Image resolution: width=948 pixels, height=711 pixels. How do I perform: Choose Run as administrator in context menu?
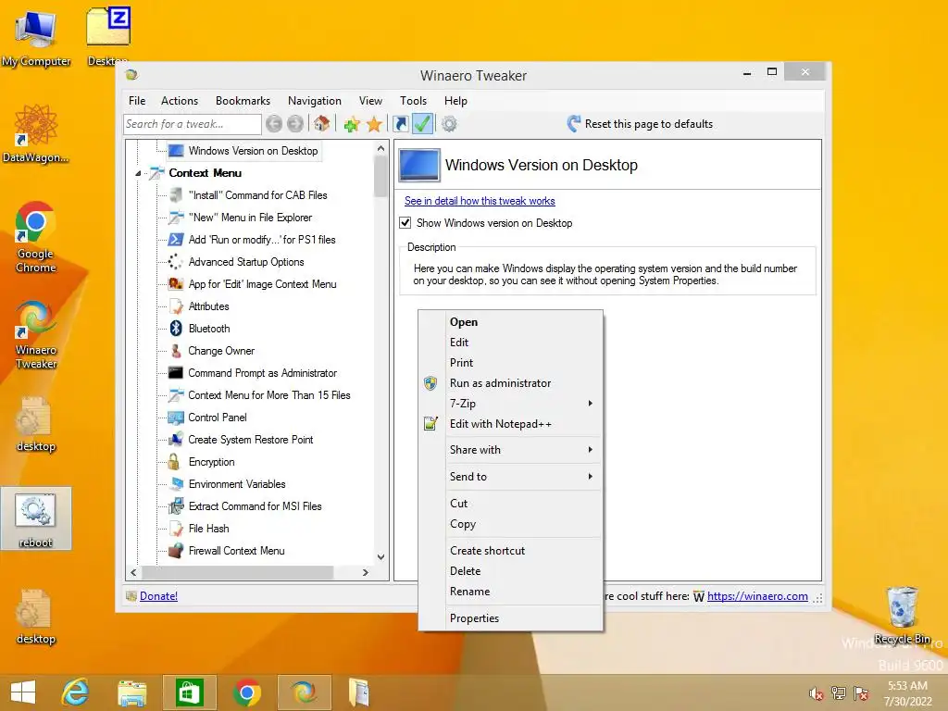click(x=511, y=382)
